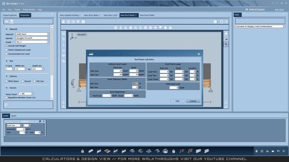The height and width of the screenshot is (162, 289).
Task: Click the fifth icon in the document toolbar
Action: pos(83,22)
